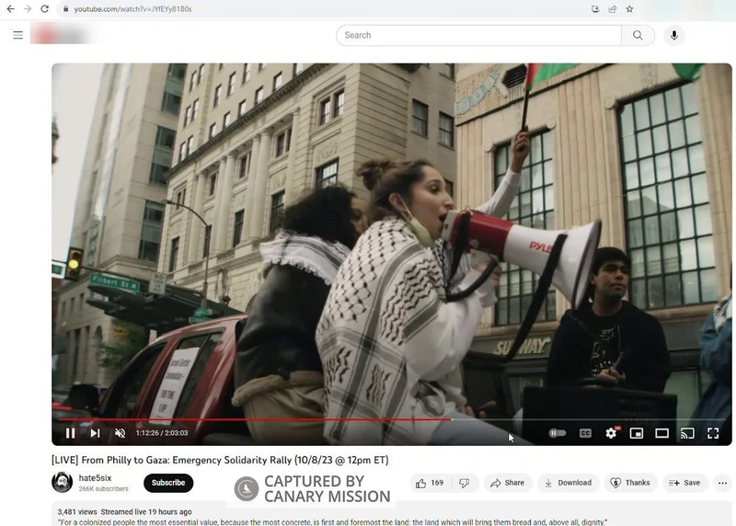
Task: Open the video settings gear
Action: pyautogui.click(x=611, y=433)
